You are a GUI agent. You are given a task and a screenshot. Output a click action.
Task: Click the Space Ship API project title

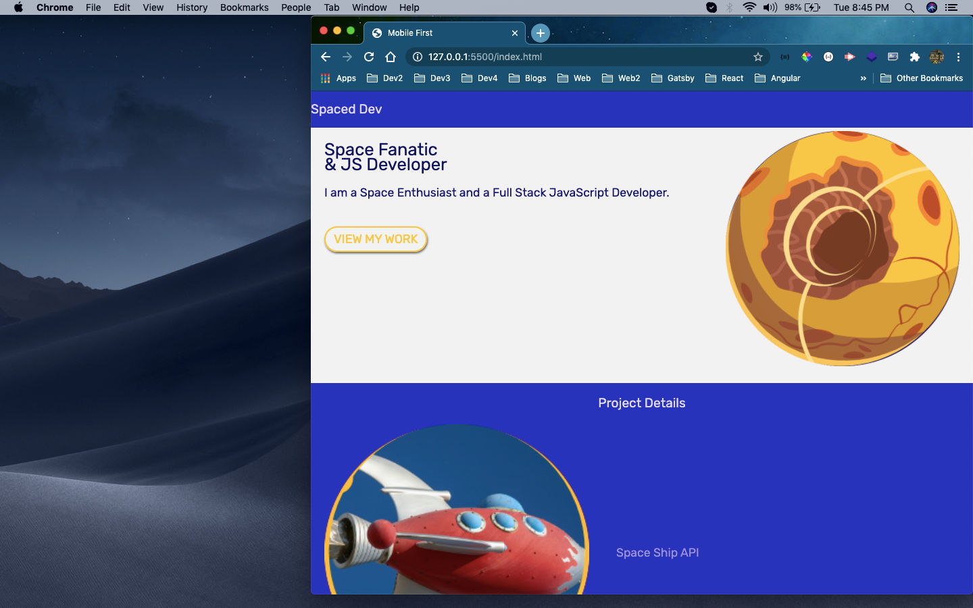(x=657, y=553)
